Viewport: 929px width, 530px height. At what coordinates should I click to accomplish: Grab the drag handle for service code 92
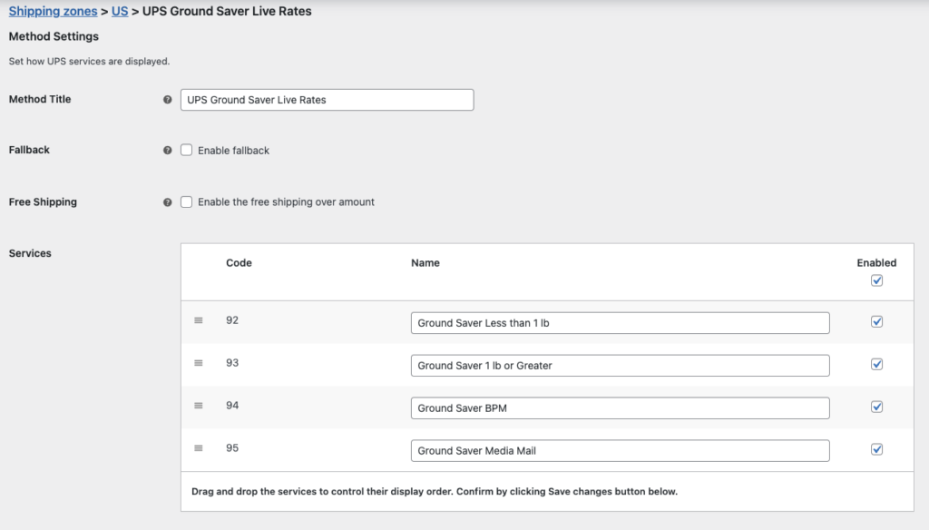tap(199, 320)
